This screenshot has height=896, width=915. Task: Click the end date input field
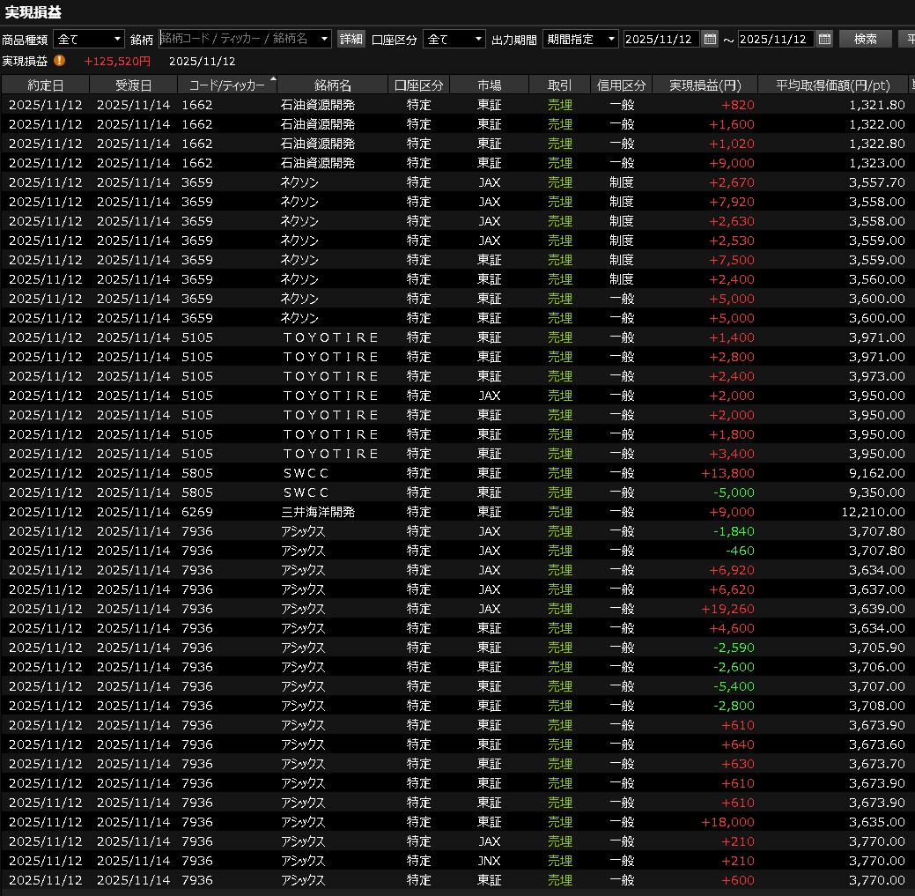coord(776,39)
